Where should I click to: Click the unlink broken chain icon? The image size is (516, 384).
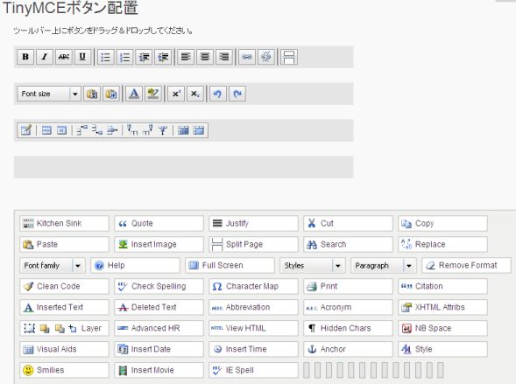pyautogui.click(x=266, y=57)
